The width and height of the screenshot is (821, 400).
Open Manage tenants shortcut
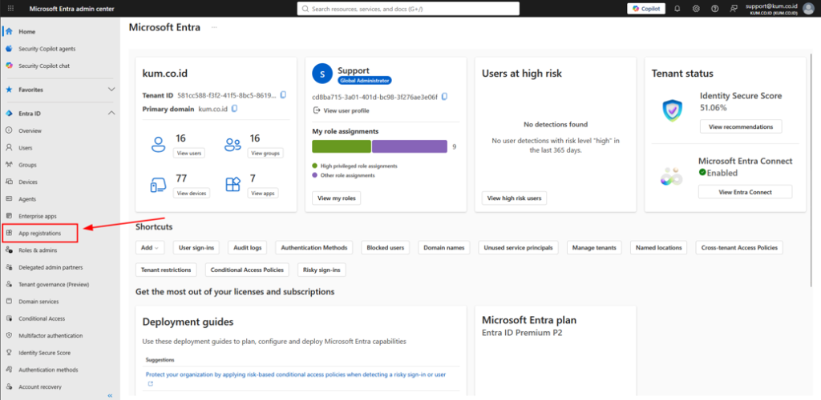[594, 247]
